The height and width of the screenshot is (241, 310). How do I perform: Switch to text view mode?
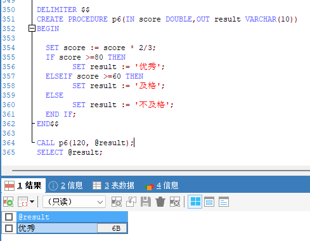tap(224, 202)
